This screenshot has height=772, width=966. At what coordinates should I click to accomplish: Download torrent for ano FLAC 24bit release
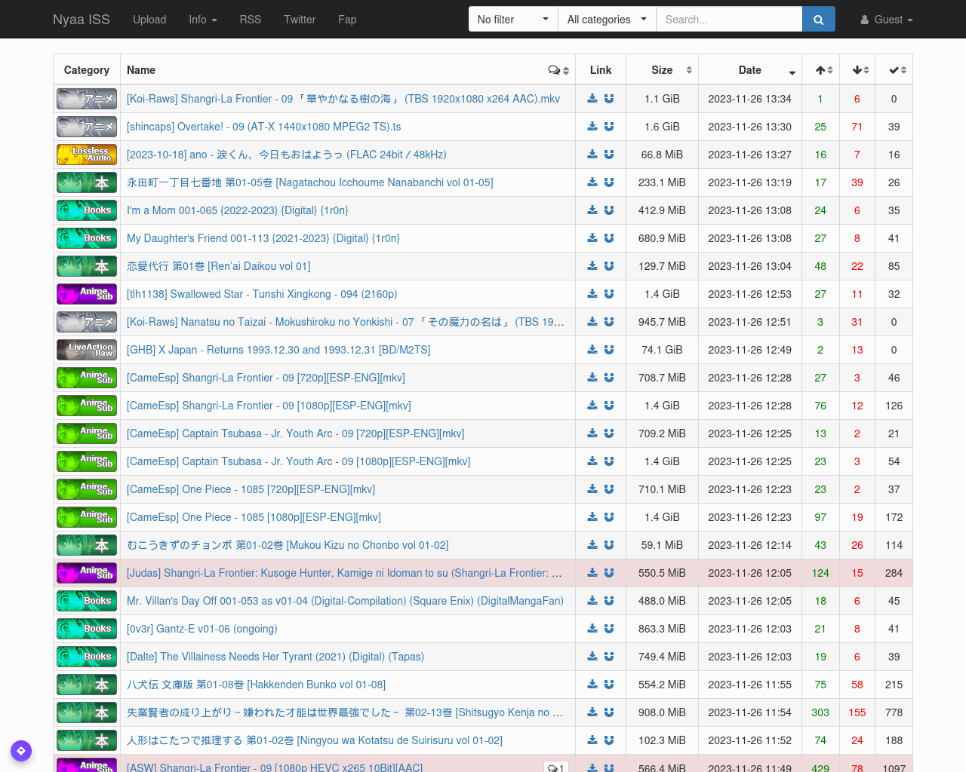click(592, 155)
